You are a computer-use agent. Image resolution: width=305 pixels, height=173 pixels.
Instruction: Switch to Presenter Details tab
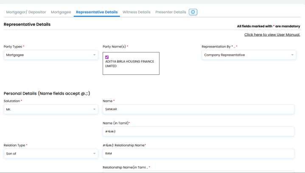click(x=171, y=12)
